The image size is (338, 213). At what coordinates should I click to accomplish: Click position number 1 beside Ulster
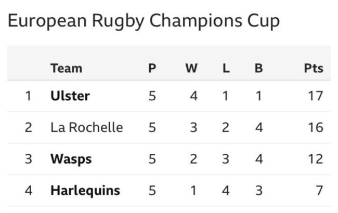(x=29, y=96)
